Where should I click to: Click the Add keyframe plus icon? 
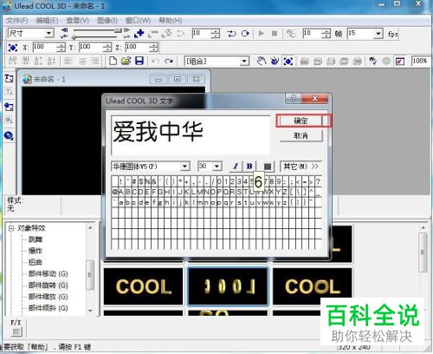[139, 34]
